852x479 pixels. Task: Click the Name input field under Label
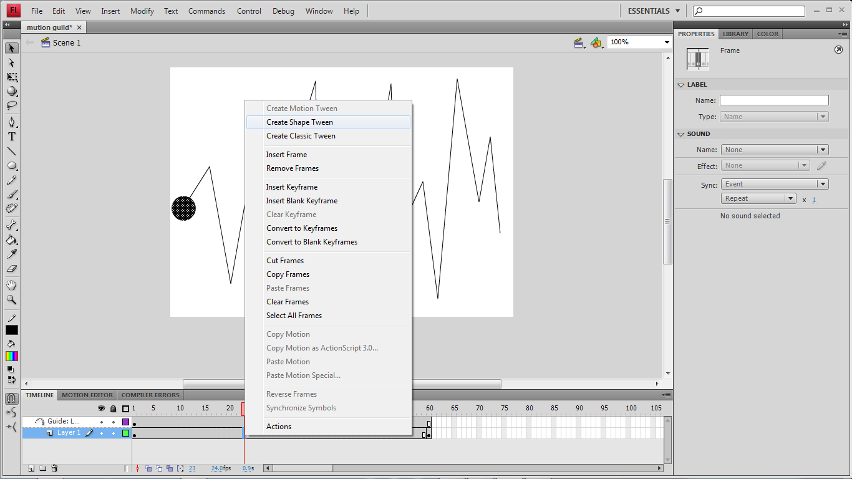click(773, 100)
